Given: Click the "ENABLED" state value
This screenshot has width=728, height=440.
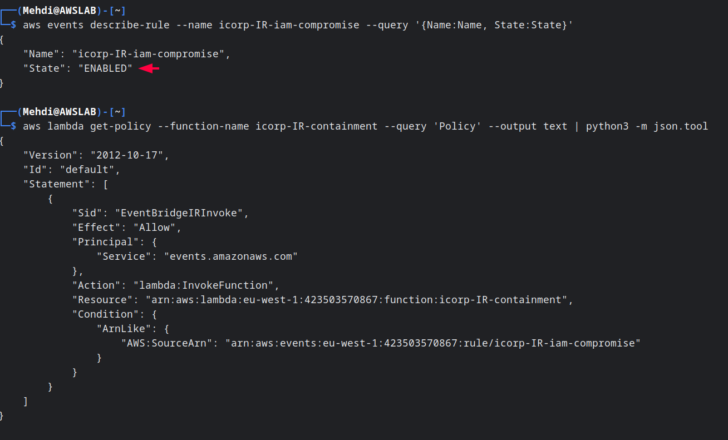Looking at the screenshot, I should (x=106, y=68).
